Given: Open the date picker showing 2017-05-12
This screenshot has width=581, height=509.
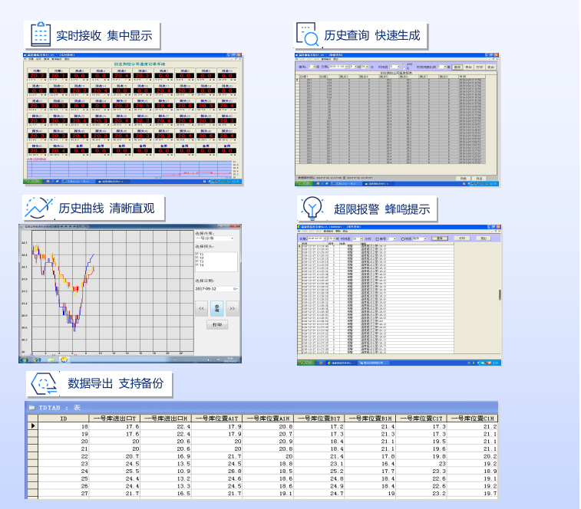Looking at the screenshot, I should point(235,289).
